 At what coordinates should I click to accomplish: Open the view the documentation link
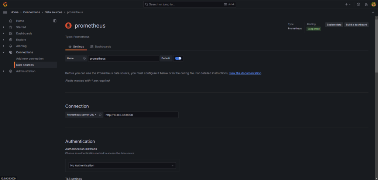click(245, 73)
